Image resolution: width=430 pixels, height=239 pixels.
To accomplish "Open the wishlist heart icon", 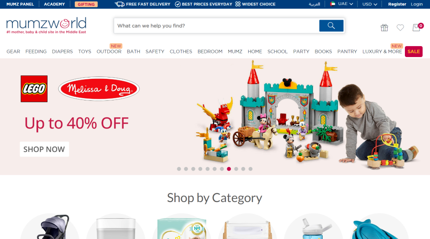I will (x=400, y=27).
